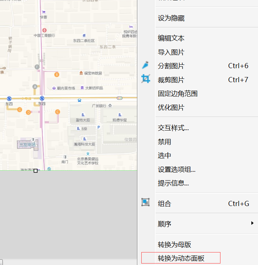Image resolution: width=258 pixels, height=265 pixels.
Task: Click 瀚海科技大厦 building icon
Action: pyautogui.click(x=85, y=139)
